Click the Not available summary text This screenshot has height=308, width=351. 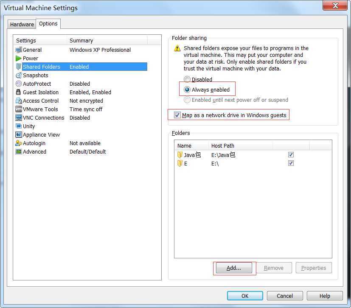coord(85,143)
